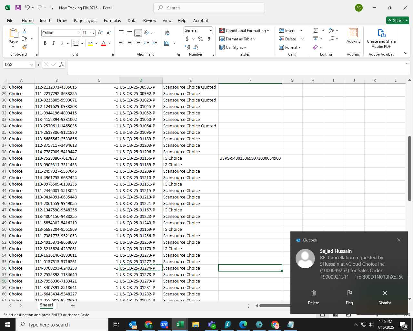Click the Accounting dollar format icon
Screen dimensions: 413x331
(x=187, y=39)
